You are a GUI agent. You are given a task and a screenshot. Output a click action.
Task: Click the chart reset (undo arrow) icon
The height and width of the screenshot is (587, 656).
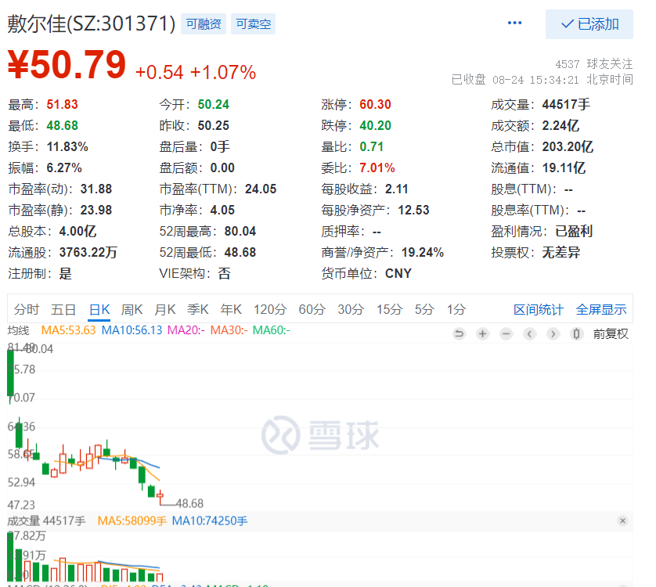459,334
